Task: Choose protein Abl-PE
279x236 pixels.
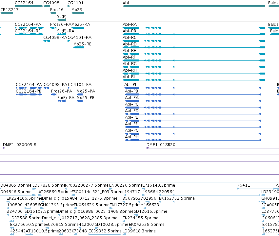Action: [x=131, y=117]
